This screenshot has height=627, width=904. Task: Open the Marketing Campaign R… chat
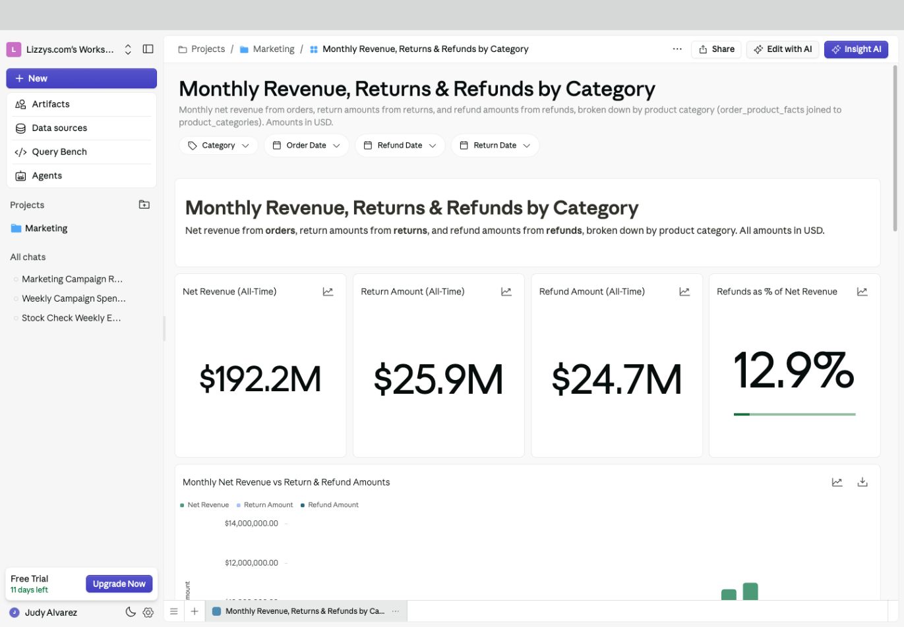click(x=72, y=279)
